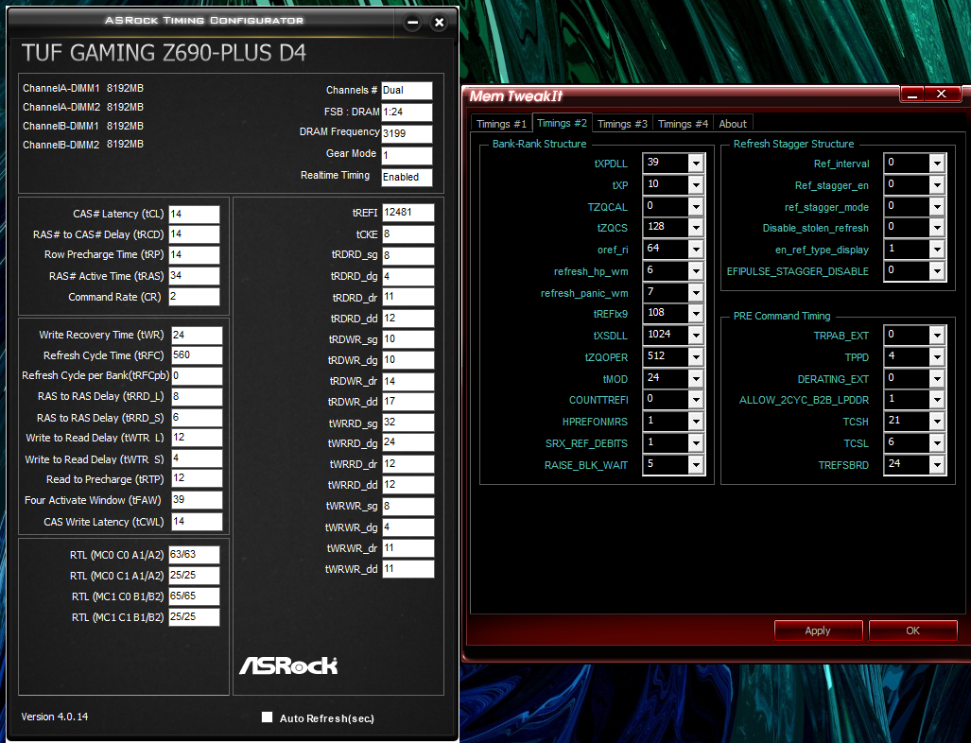The width and height of the screenshot is (971, 743).
Task: Close the Mem TweakIt window
Action: click(x=941, y=95)
